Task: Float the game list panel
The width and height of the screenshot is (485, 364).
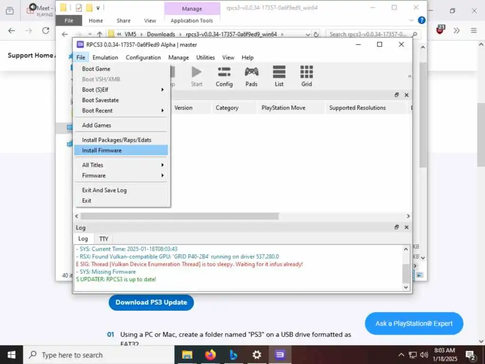Action: pos(396,95)
